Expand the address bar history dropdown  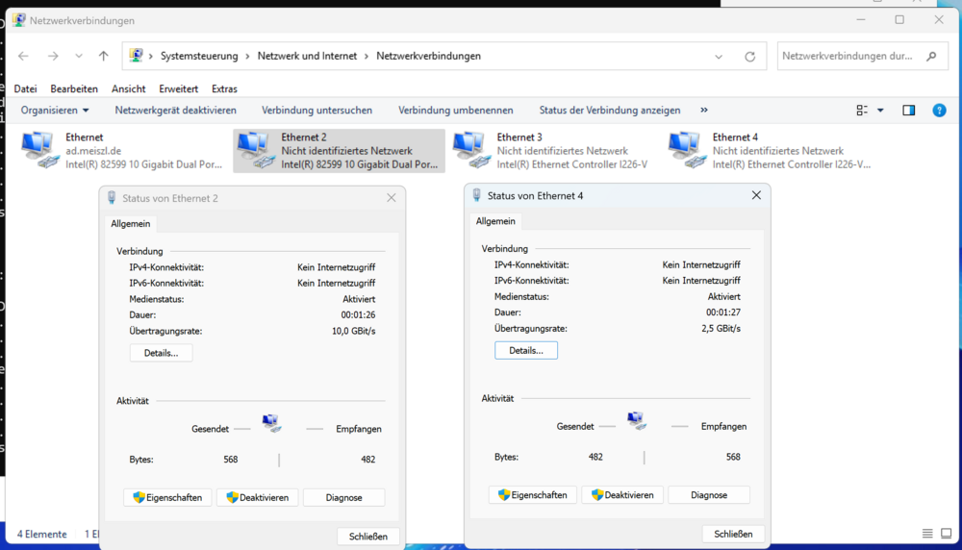pyautogui.click(x=719, y=57)
